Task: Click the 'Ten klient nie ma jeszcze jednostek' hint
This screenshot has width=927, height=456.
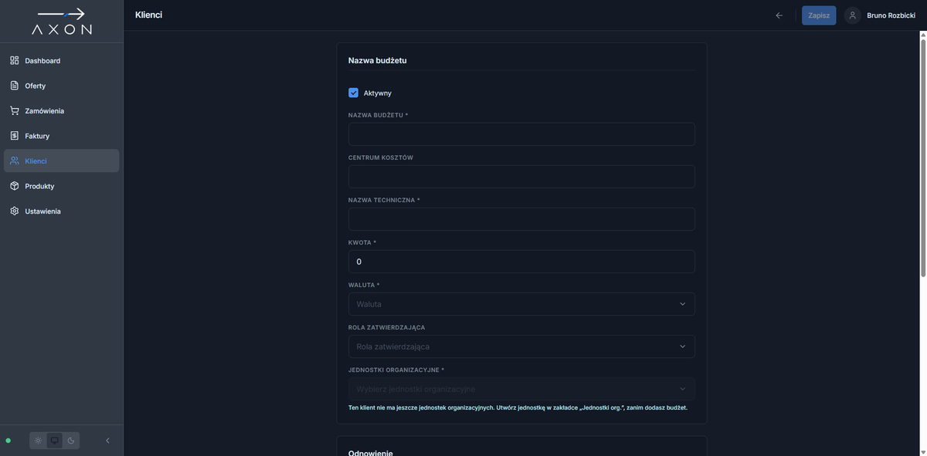Action: (x=518, y=407)
